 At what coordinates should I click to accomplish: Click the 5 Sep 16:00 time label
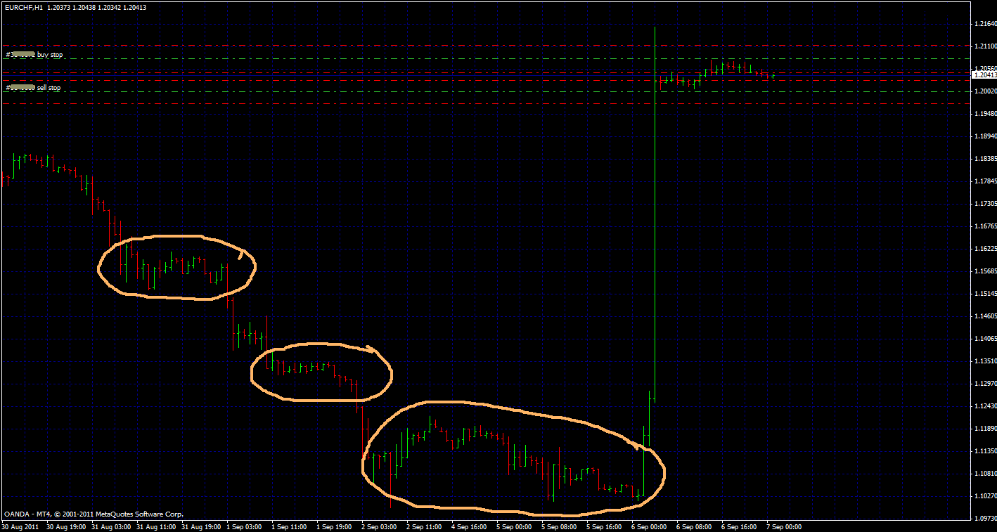point(605,526)
